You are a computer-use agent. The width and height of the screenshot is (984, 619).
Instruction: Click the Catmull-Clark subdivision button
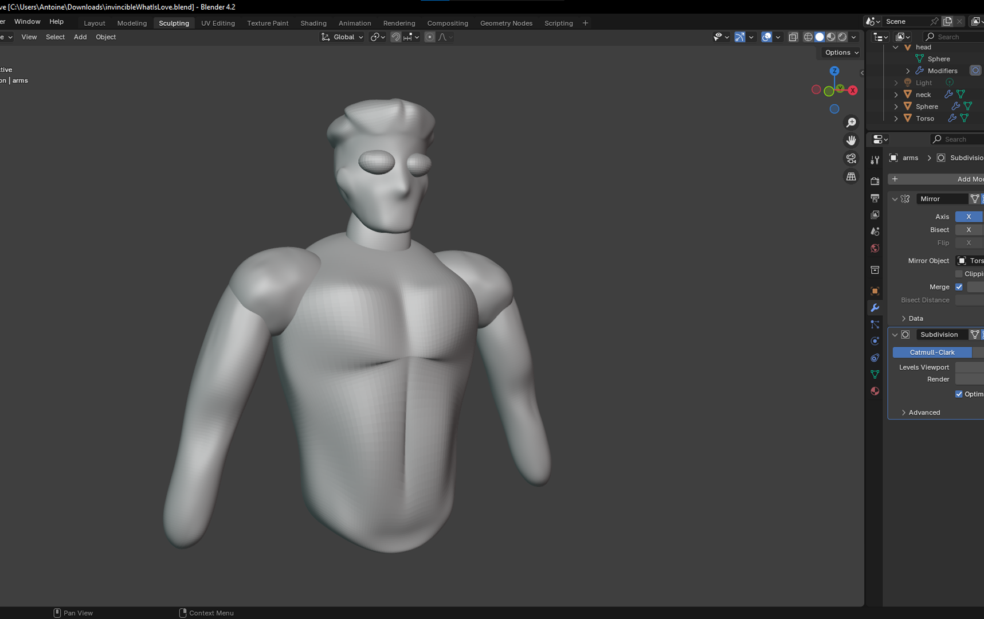(x=932, y=352)
